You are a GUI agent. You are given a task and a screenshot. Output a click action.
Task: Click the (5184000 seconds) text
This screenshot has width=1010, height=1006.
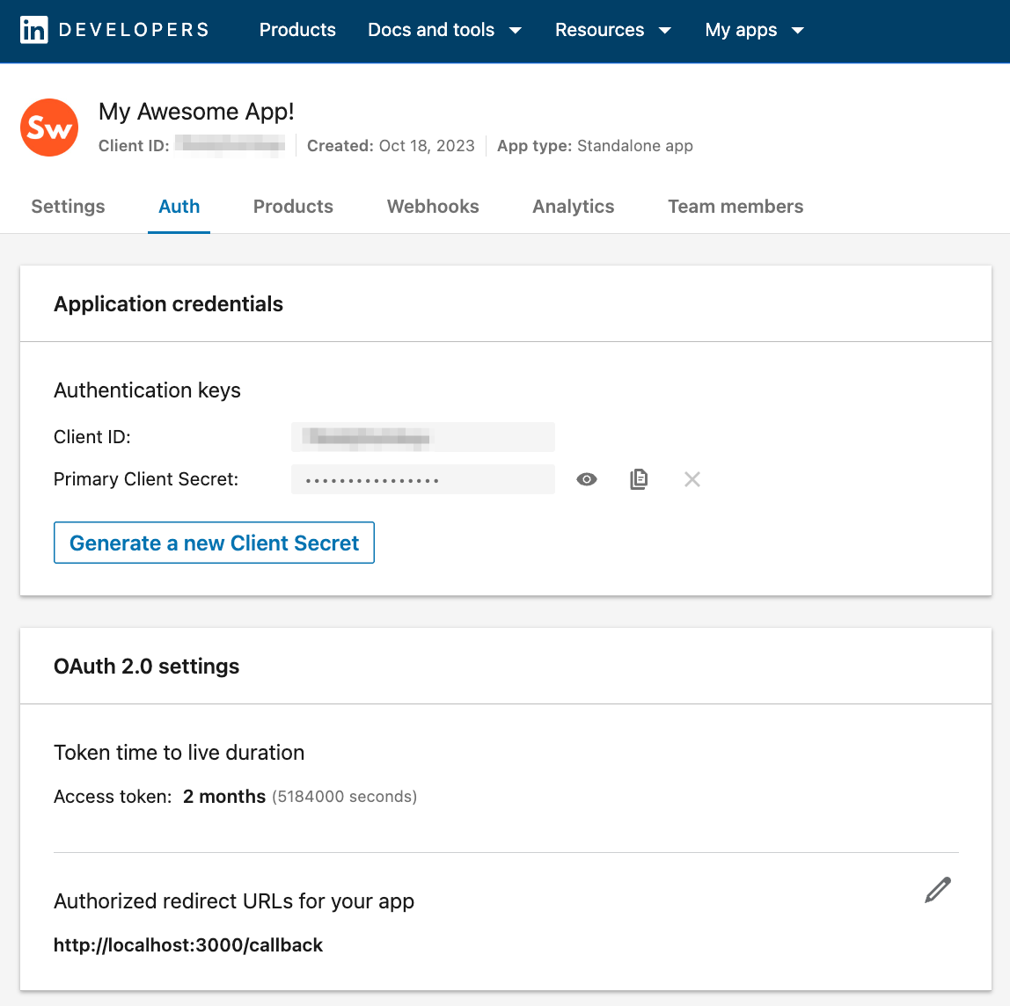point(345,796)
